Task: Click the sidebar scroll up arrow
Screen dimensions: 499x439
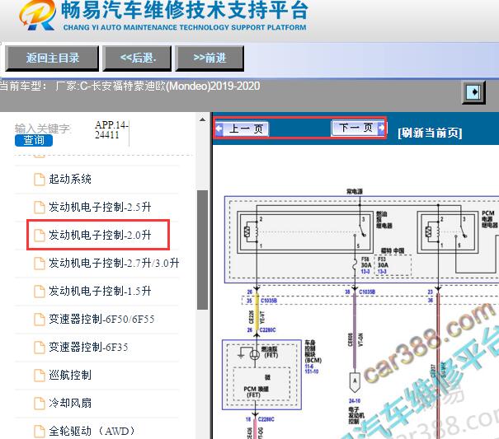Action: [202, 120]
